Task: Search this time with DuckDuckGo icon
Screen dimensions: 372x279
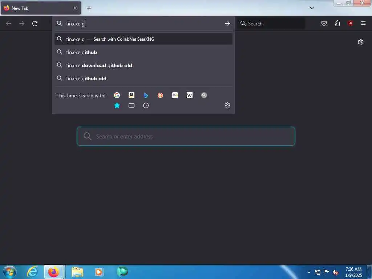Action: (x=160, y=95)
